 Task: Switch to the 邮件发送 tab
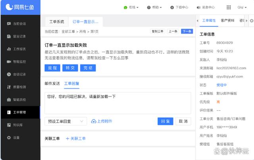pyautogui.click(x=52, y=84)
